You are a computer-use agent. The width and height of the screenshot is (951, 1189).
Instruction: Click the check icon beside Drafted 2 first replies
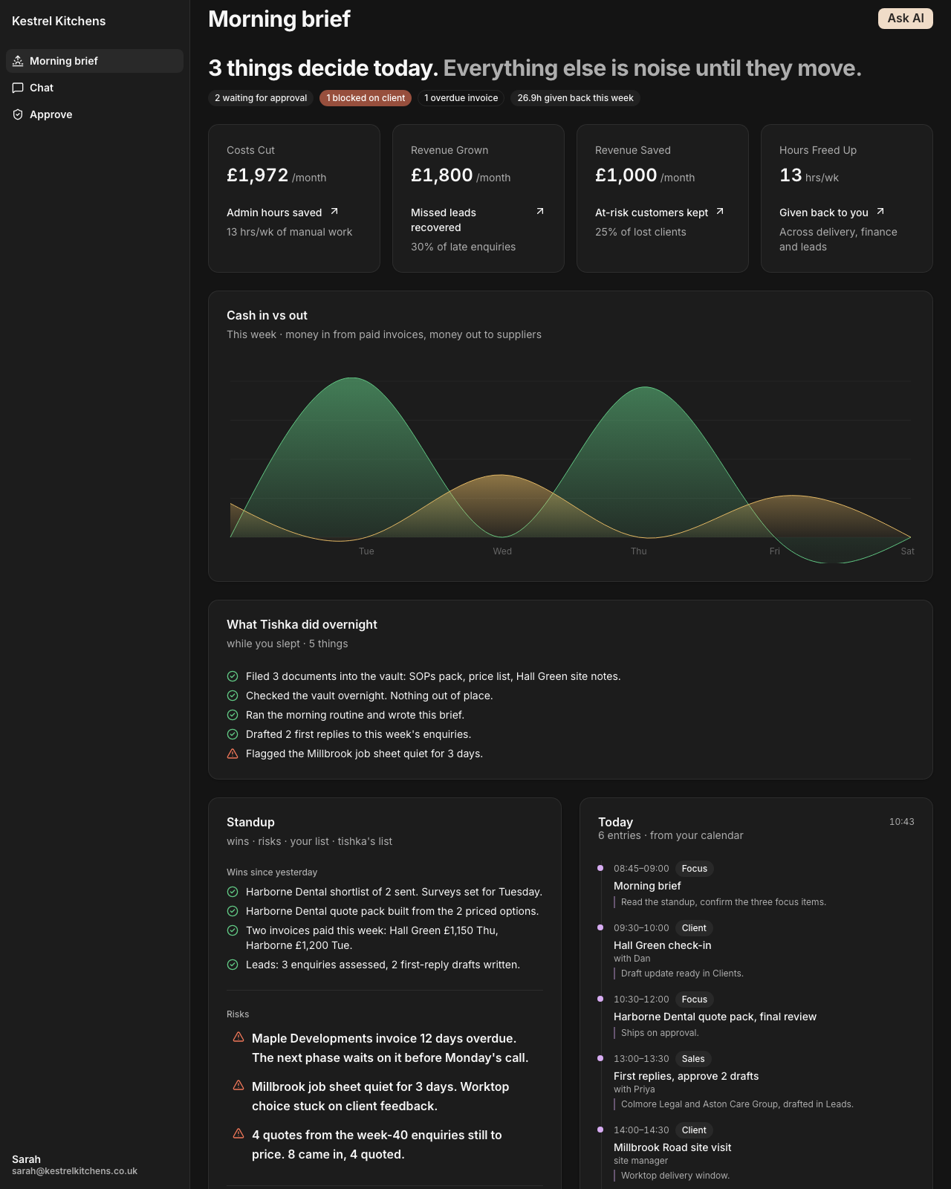pyautogui.click(x=233, y=734)
